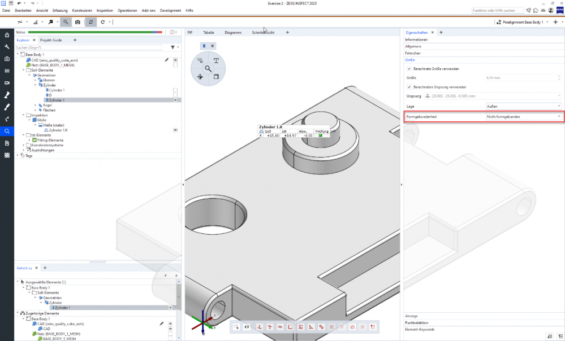Expand the Kegel tree node
The width and height of the screenshot is (565, 341).
(35, 105)
